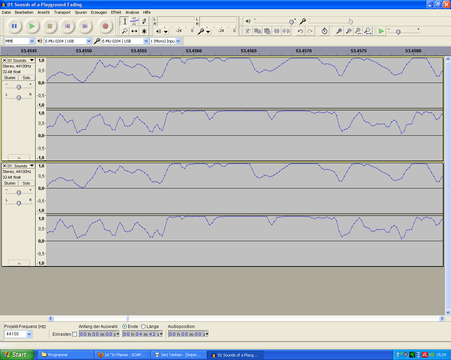
Task: Solo the second track
Action: tap(26, 183)
